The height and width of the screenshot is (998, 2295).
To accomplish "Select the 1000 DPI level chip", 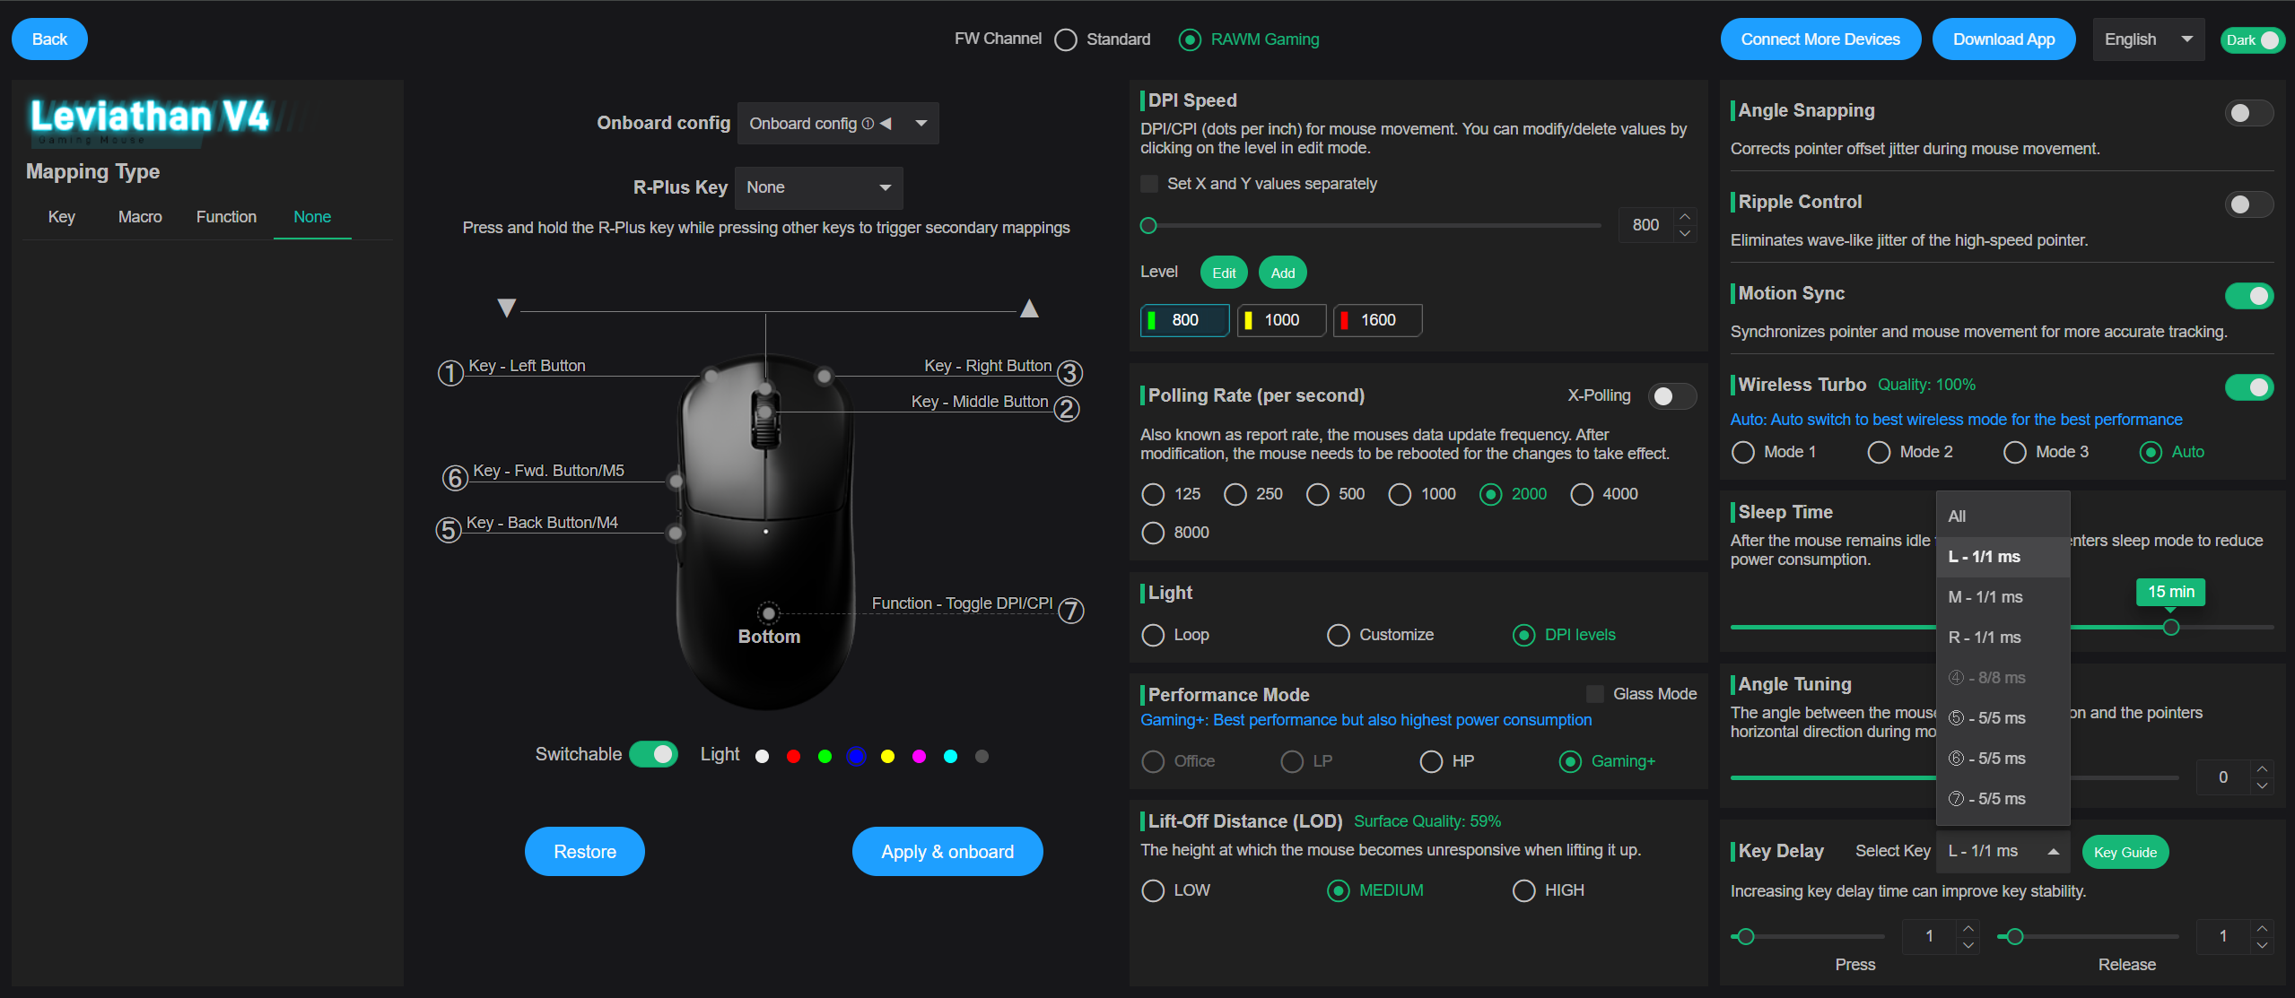I will [1281, 320].
